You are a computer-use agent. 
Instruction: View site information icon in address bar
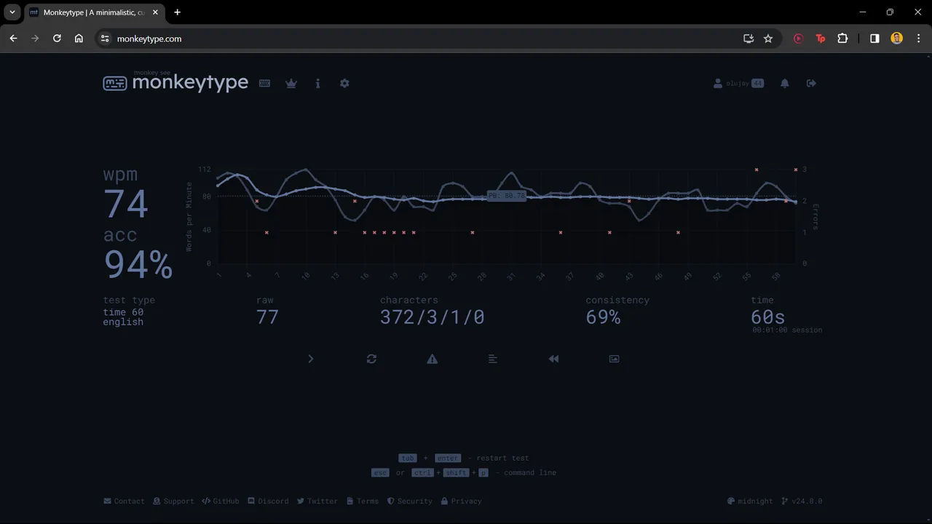pyautogui.click(x=105, y=39)
